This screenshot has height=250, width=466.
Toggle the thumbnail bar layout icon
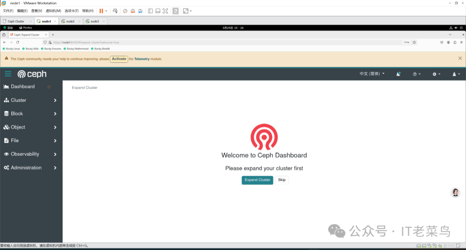[158, 11]
